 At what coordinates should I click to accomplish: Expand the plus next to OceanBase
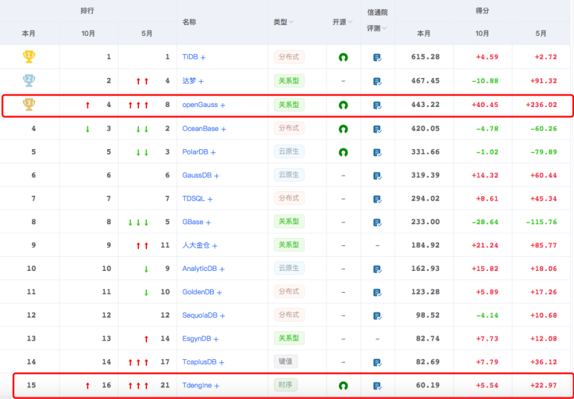tap(224, 129)
